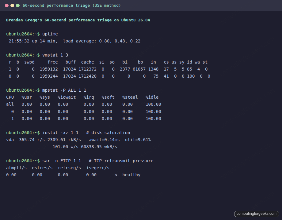Click the 'vda' device name
The image size is (282, 220).
click(x=10, y=140)
